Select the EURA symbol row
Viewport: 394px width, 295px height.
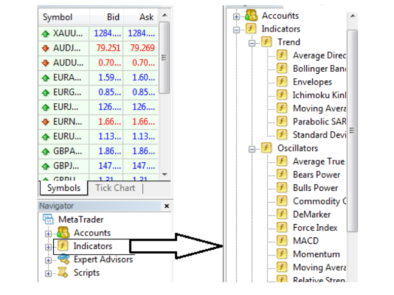point(98,78)
